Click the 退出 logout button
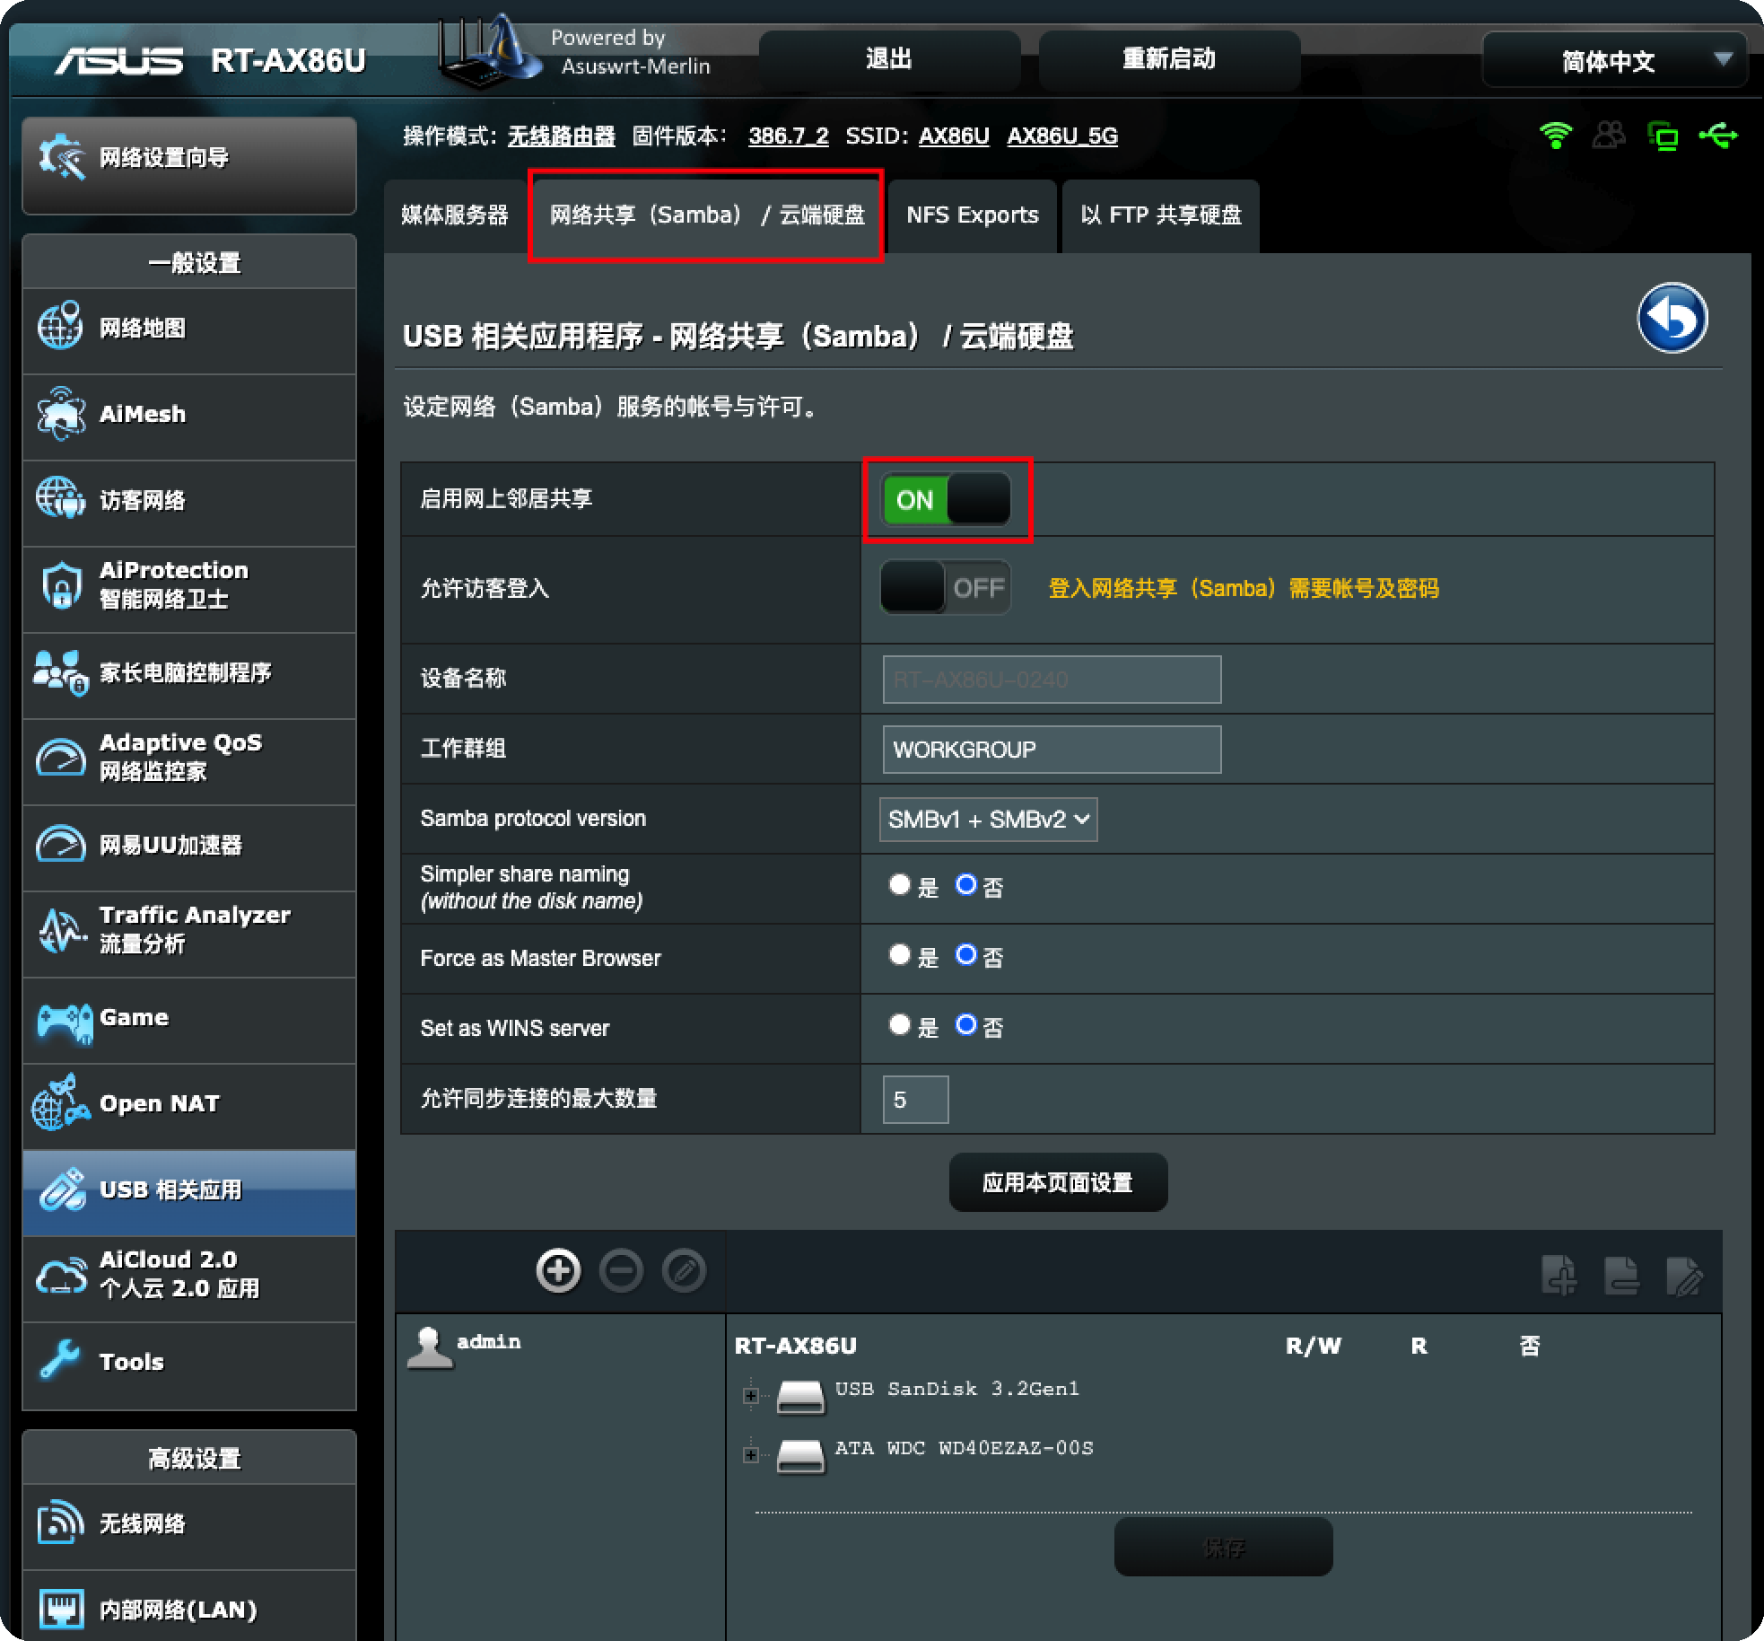The height and width of the screenshot is (1641, 1764). click(x=889, y=60)
